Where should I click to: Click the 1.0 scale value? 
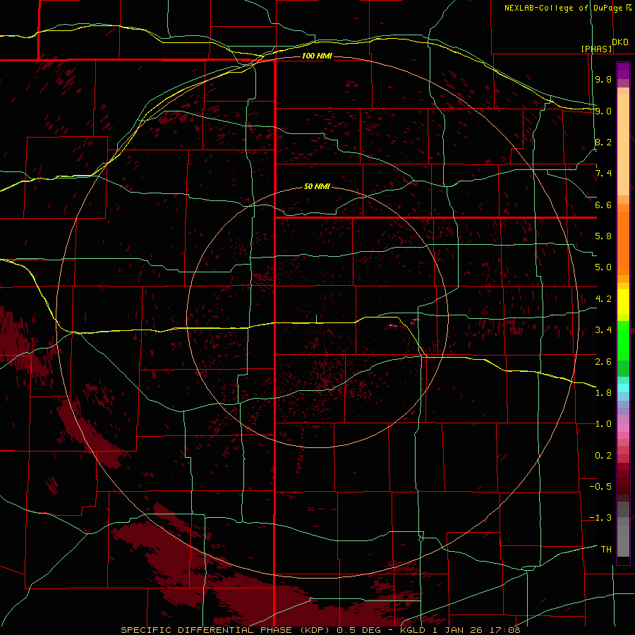coord(603,424)
